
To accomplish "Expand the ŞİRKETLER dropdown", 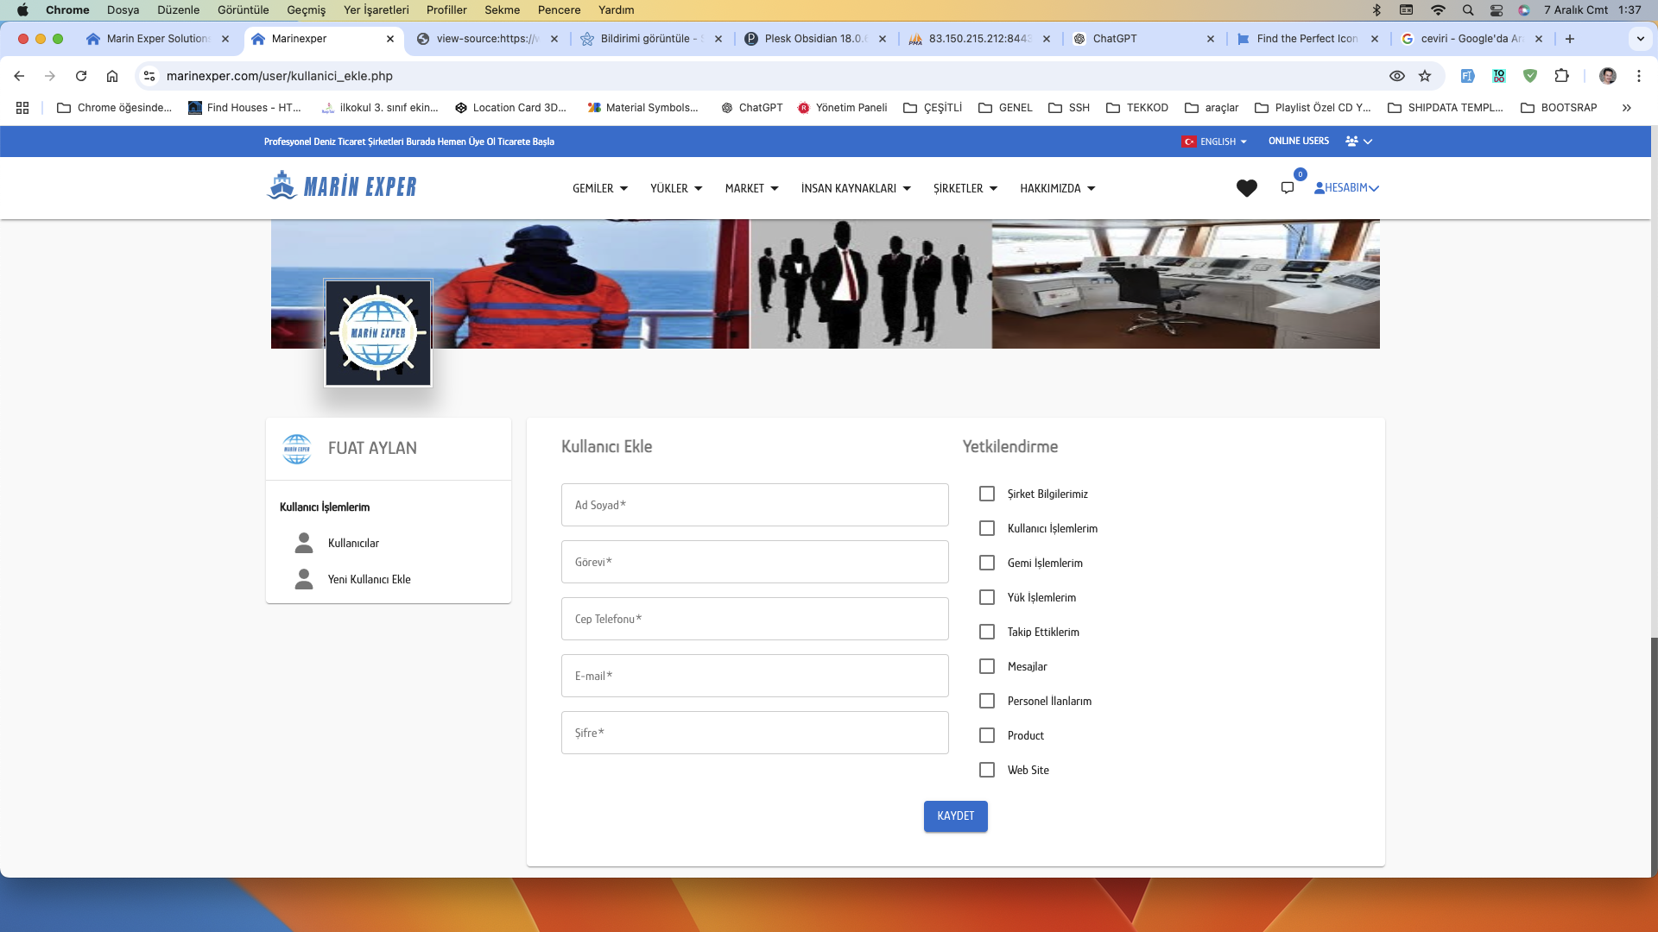I will pos(965,188).
